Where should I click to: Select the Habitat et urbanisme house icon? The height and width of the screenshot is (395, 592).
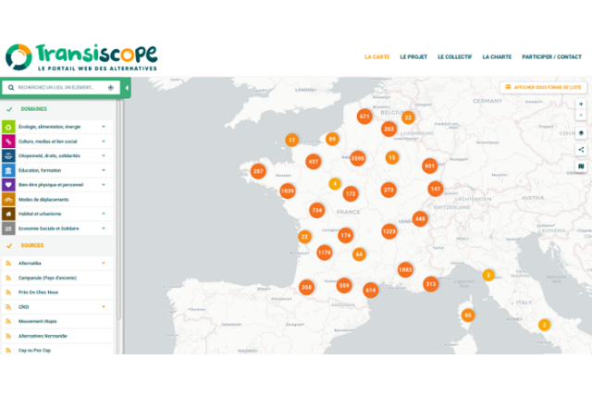coord(8,214)
